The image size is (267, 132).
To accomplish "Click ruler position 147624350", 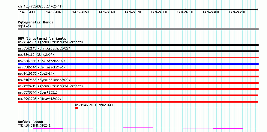I will pyautogui.click(x=80, y=12).
